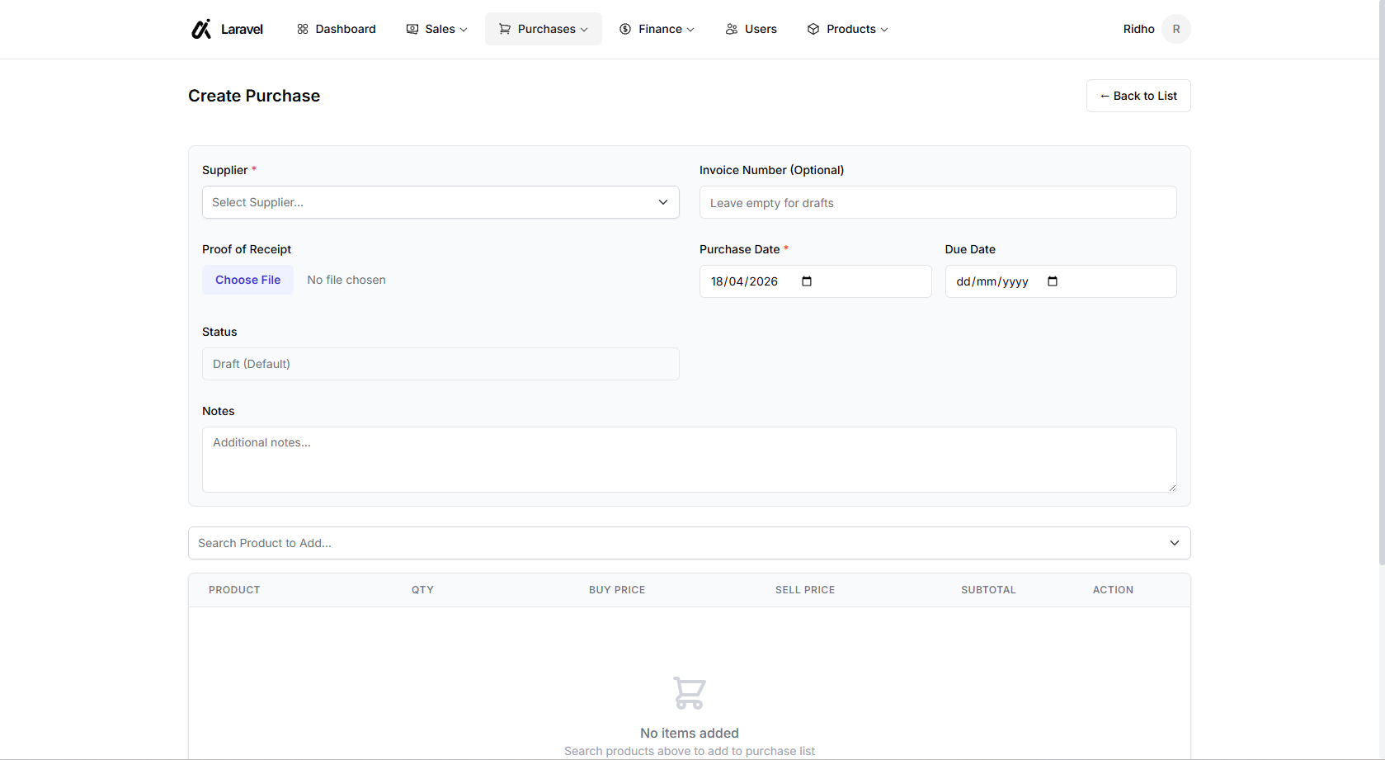Click the Notes label
1385x760 pixels.
[219, 411]
